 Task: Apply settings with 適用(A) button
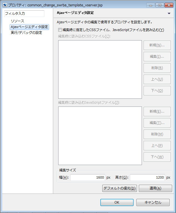[155, 188]
